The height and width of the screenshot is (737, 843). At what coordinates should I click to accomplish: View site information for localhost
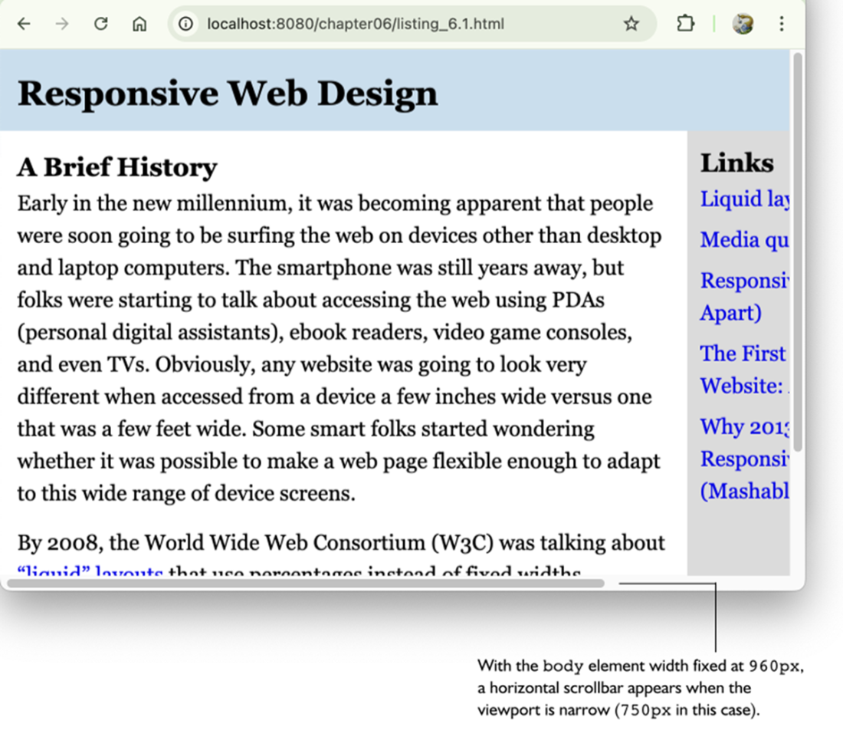coord(185,24)
